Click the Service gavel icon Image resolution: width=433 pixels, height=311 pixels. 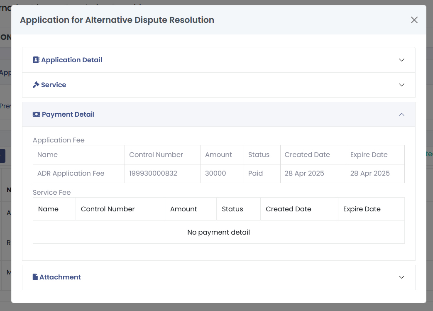(36, 85)
